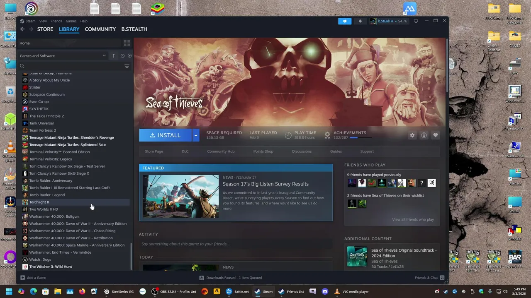Show game info icon for Sea of Thieves
The height and width of the screenshot is (298, 531).
pyautogui.click(x=424, y=135)
